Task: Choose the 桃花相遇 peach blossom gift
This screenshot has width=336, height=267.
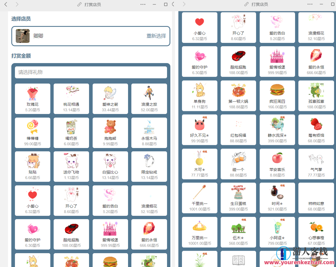Action: (x=71, y=99)
